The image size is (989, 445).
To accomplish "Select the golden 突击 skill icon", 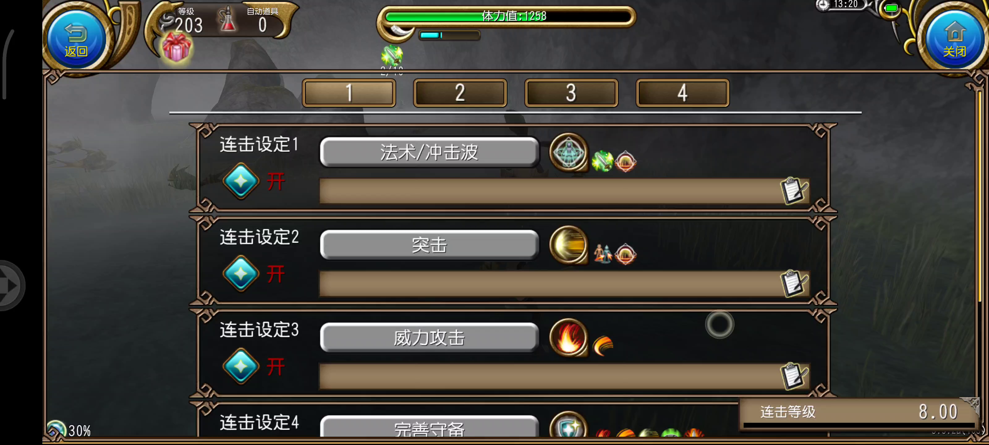I will [569, 245].
